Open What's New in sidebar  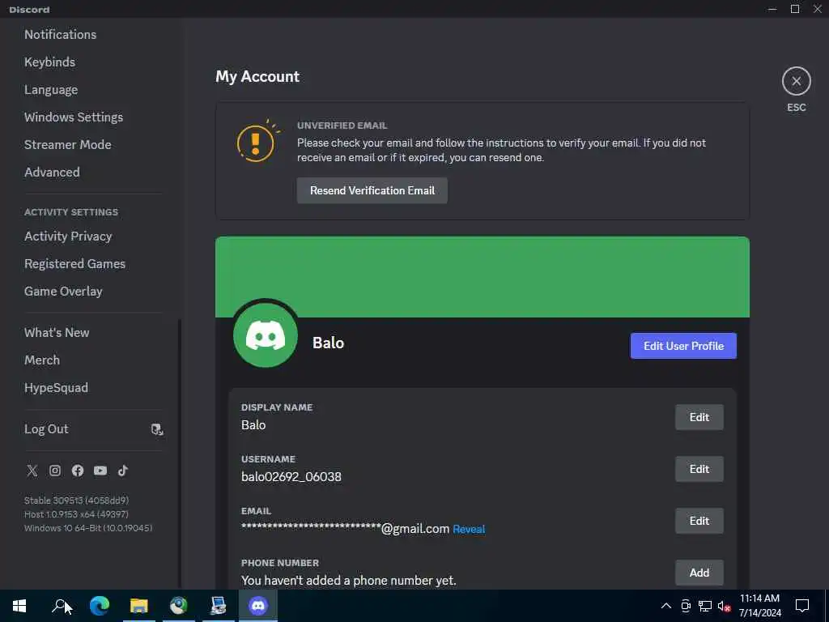pyautogui.click(x=57, y=333)
